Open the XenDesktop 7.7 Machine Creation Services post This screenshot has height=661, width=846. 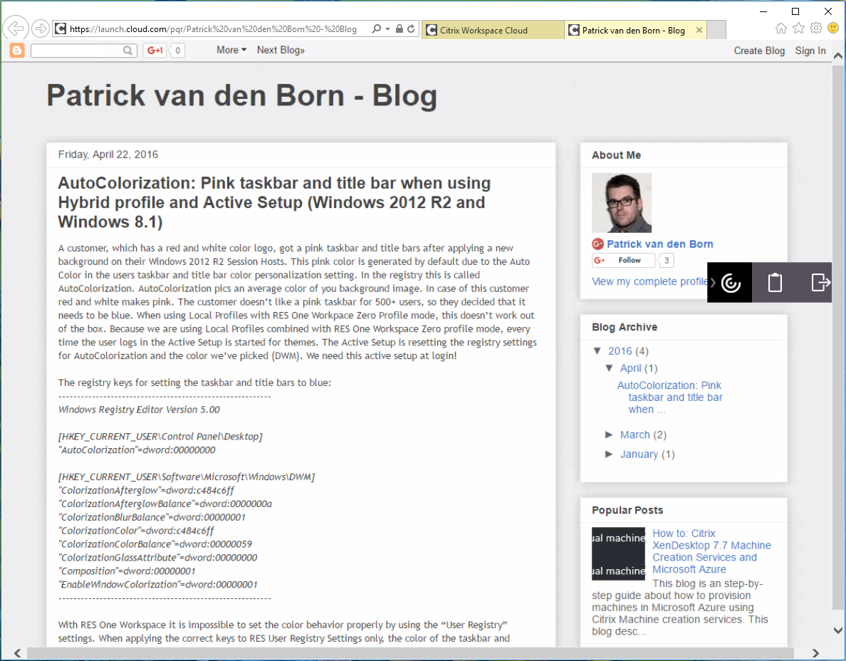pyautogui.click(x=711, y=551)
